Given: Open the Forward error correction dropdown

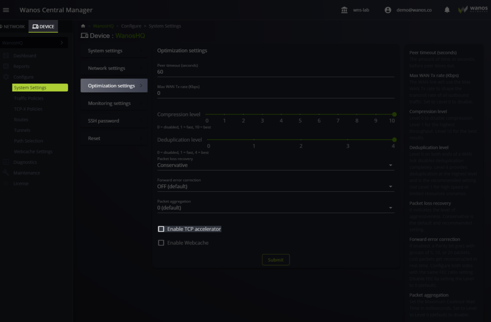Looking at the screenshot, I should tap(275, 186).
